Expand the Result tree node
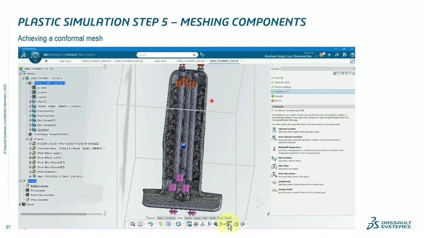This screenshot has height=238, width=424. click(x=20, y=205)
